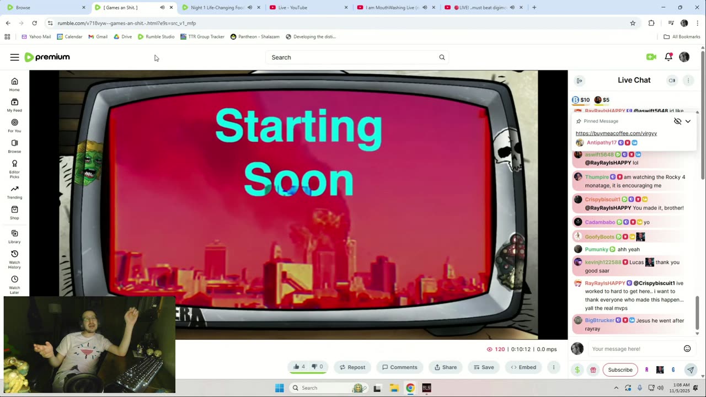Open Editor Picks in the sidebar
The width and height of the screenshot is (706, 397).
[14, 169]
